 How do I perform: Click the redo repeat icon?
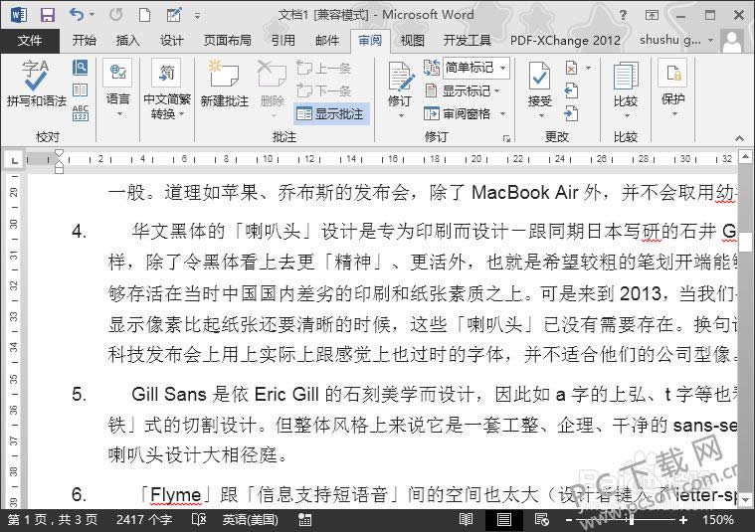[115, 15]
